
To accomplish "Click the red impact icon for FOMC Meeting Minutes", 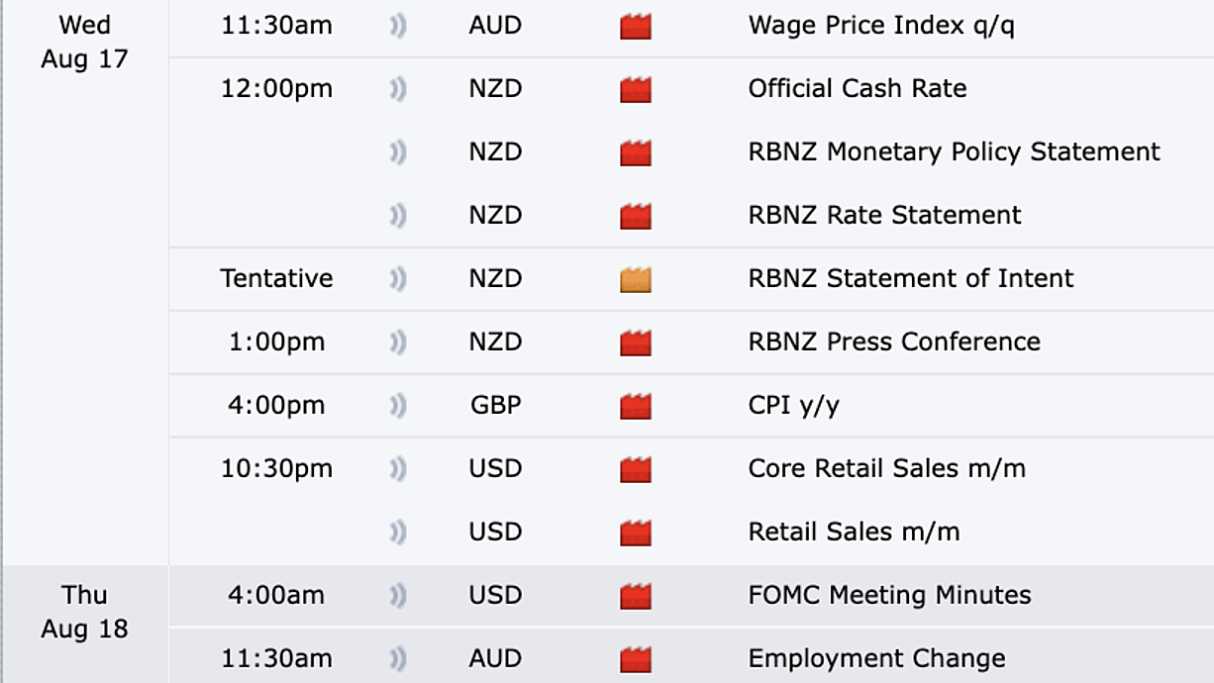I will point(636,597).
